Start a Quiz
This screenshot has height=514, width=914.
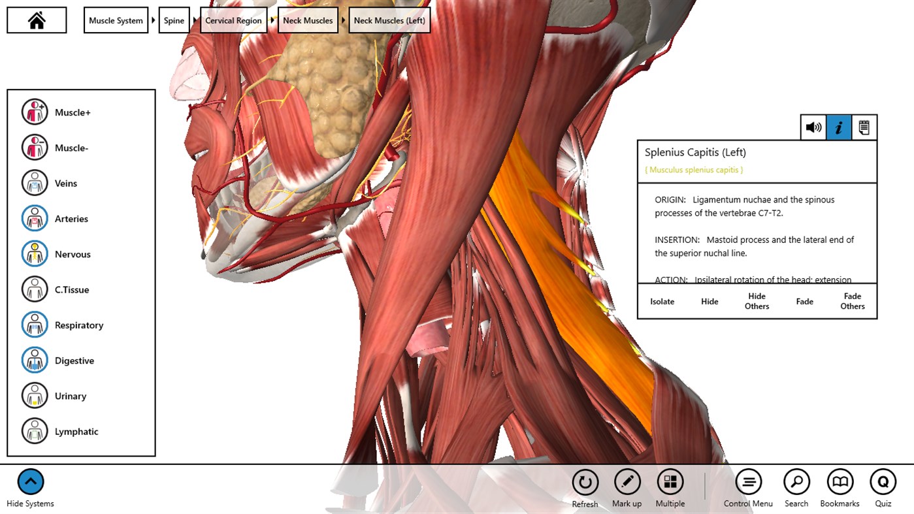click(883, 481)
